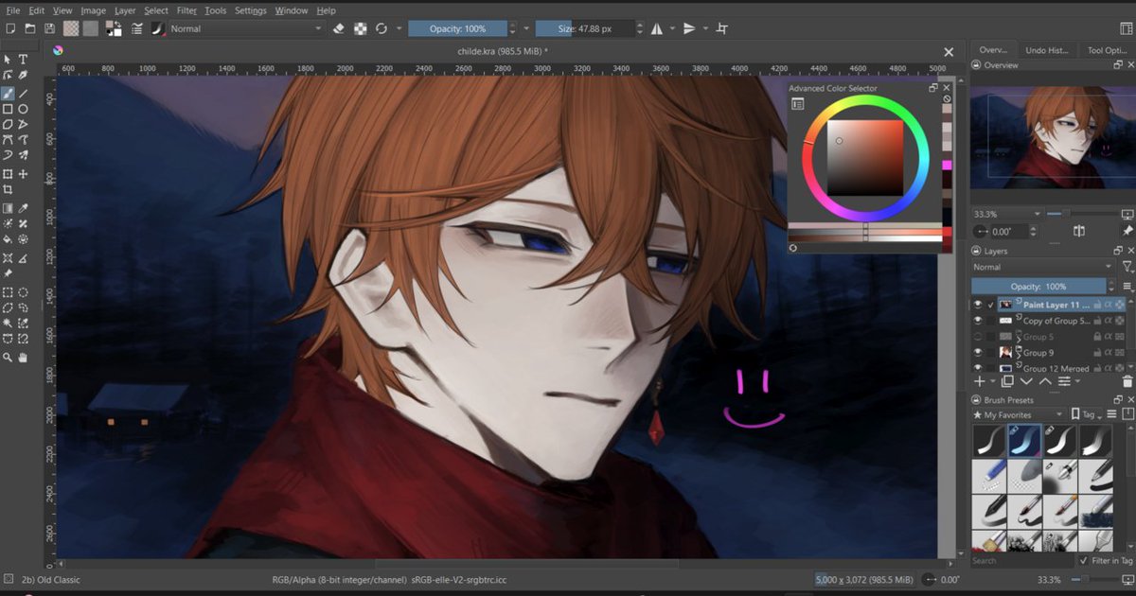Open the brush editor settings
The height and width of the screenshot is (596, 1136).
138,29
